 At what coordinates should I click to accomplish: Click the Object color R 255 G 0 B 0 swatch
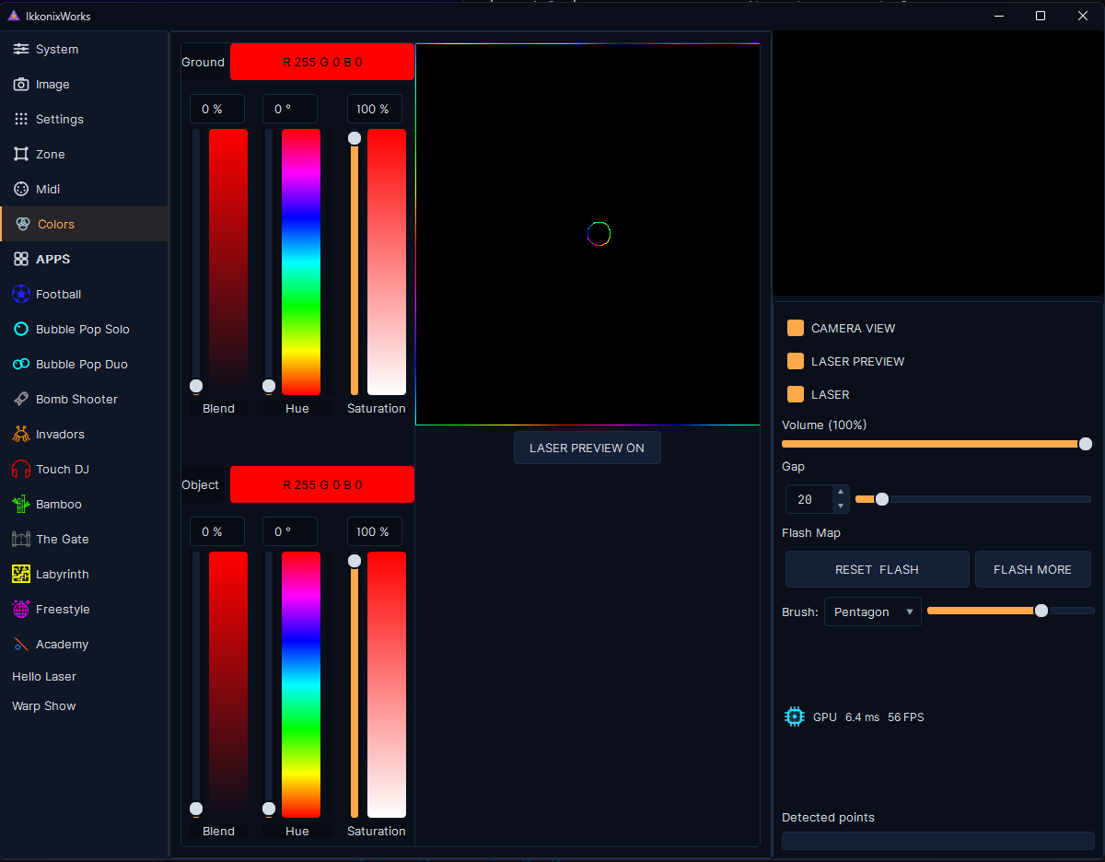(322, 484)
